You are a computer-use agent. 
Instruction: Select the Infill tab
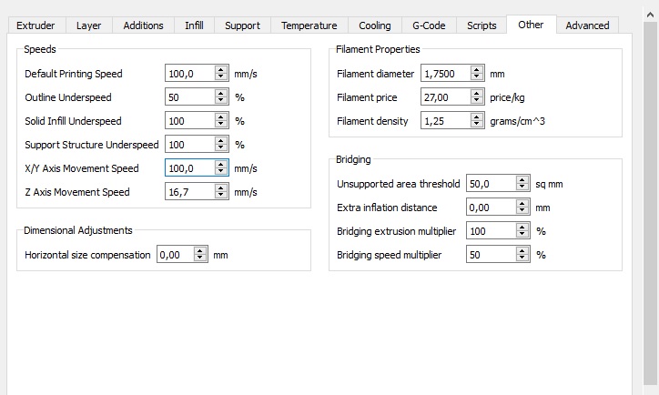194,25
